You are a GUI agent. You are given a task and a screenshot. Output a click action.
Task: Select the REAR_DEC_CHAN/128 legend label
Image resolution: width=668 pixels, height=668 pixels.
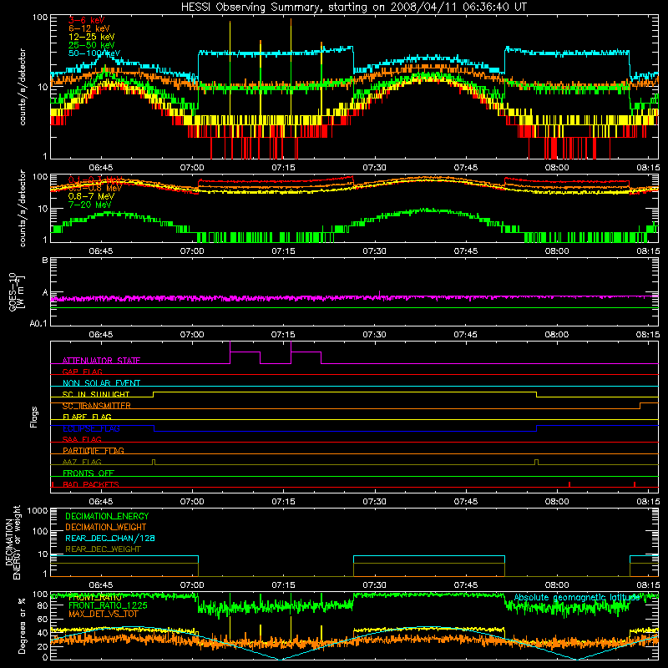pos(110,538)
